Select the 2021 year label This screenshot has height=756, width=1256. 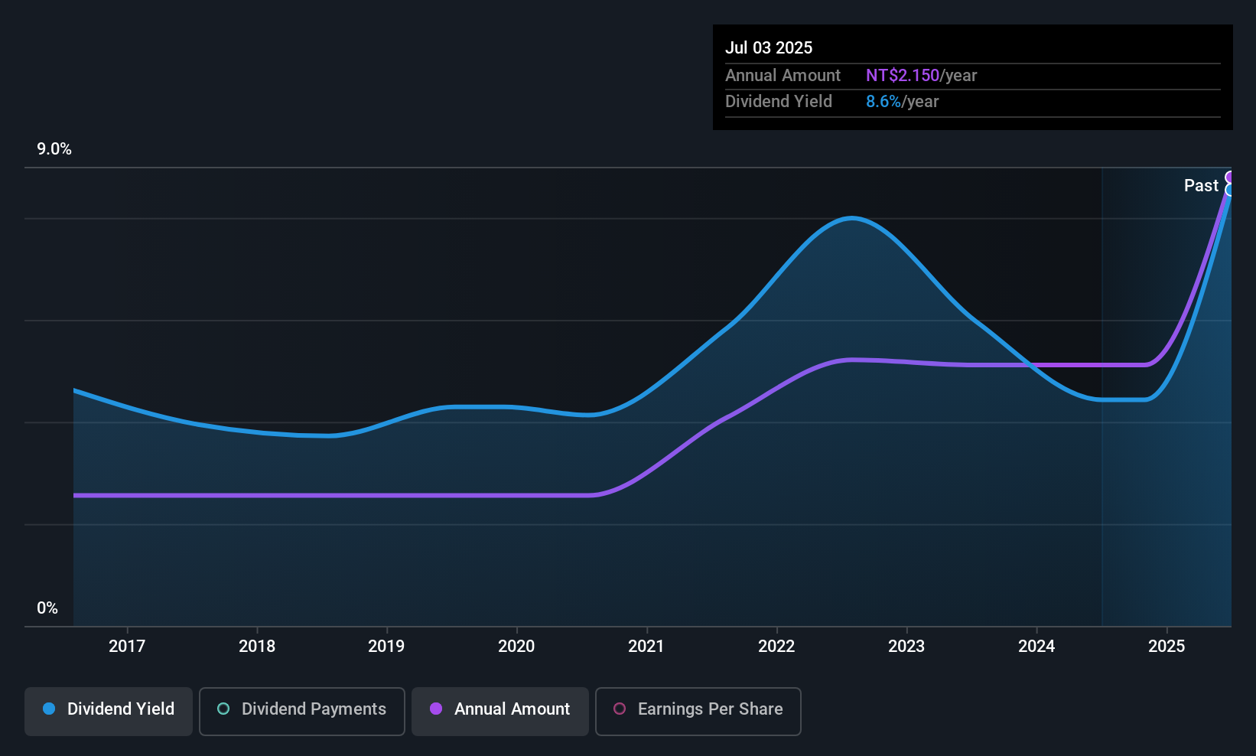coord(646,646)
